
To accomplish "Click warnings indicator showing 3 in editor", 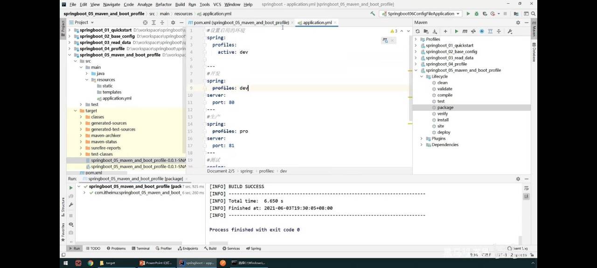I will tap(393, 31).
